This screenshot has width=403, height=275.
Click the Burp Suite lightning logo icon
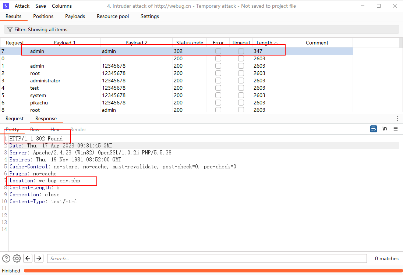(x=6, y=6)
